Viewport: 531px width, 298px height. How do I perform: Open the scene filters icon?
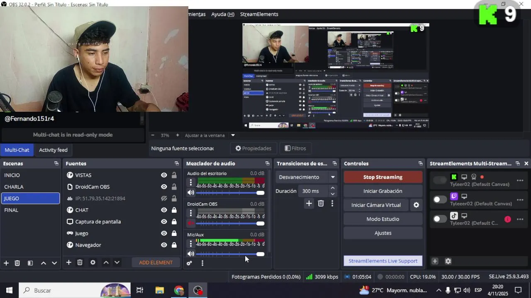30,263
